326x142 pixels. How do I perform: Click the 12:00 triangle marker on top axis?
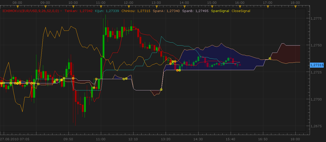[129, 7]
